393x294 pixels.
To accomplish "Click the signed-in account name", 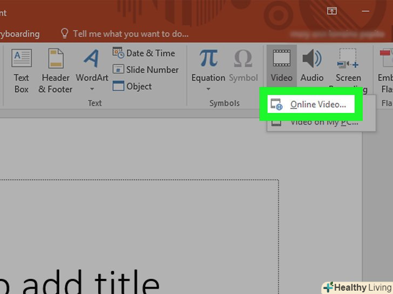I will 337,34.
